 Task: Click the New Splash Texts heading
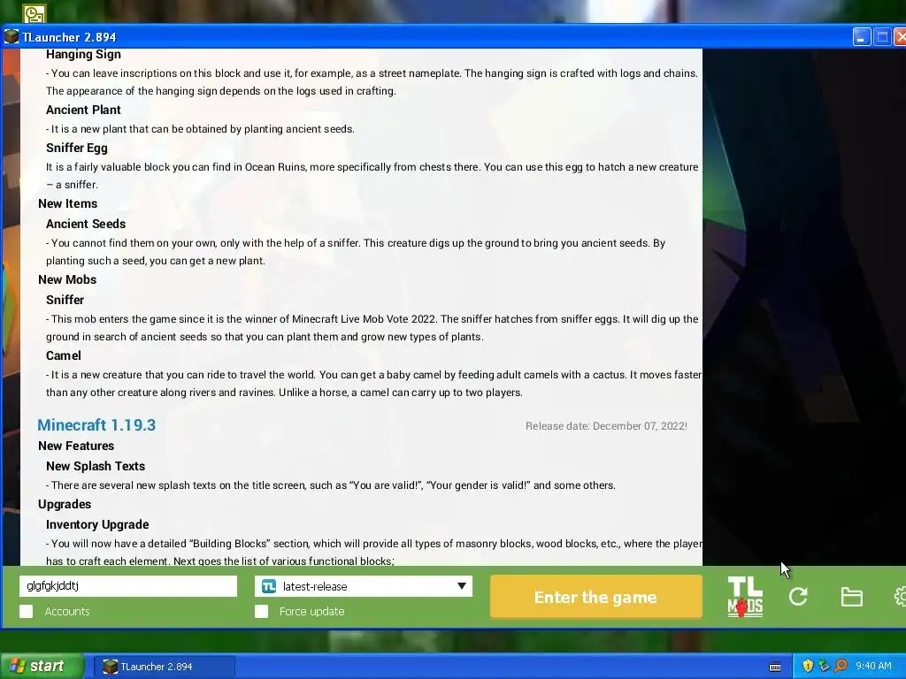96,466
